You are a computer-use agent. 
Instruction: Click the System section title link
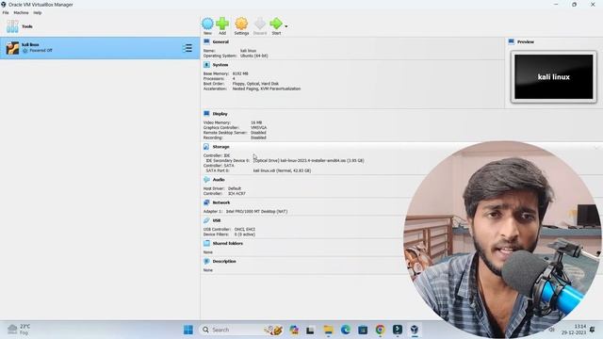pyautogui.click(x=220, y=65)
